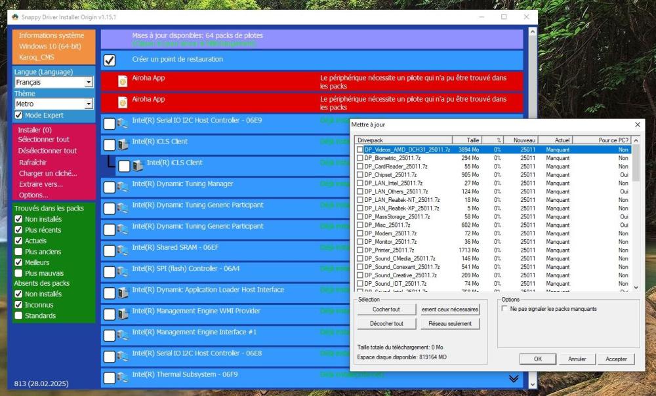656x396 pixels.
Task: Open the Thème dropdown showing Metro
Action: click(89, 104)
